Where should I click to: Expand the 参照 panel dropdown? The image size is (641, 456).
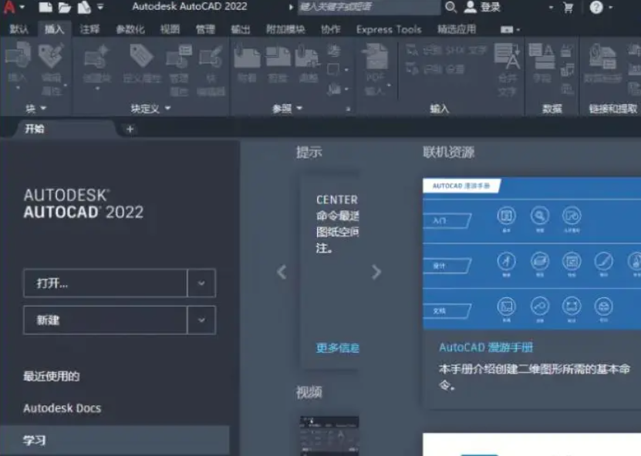pos(299,108)
